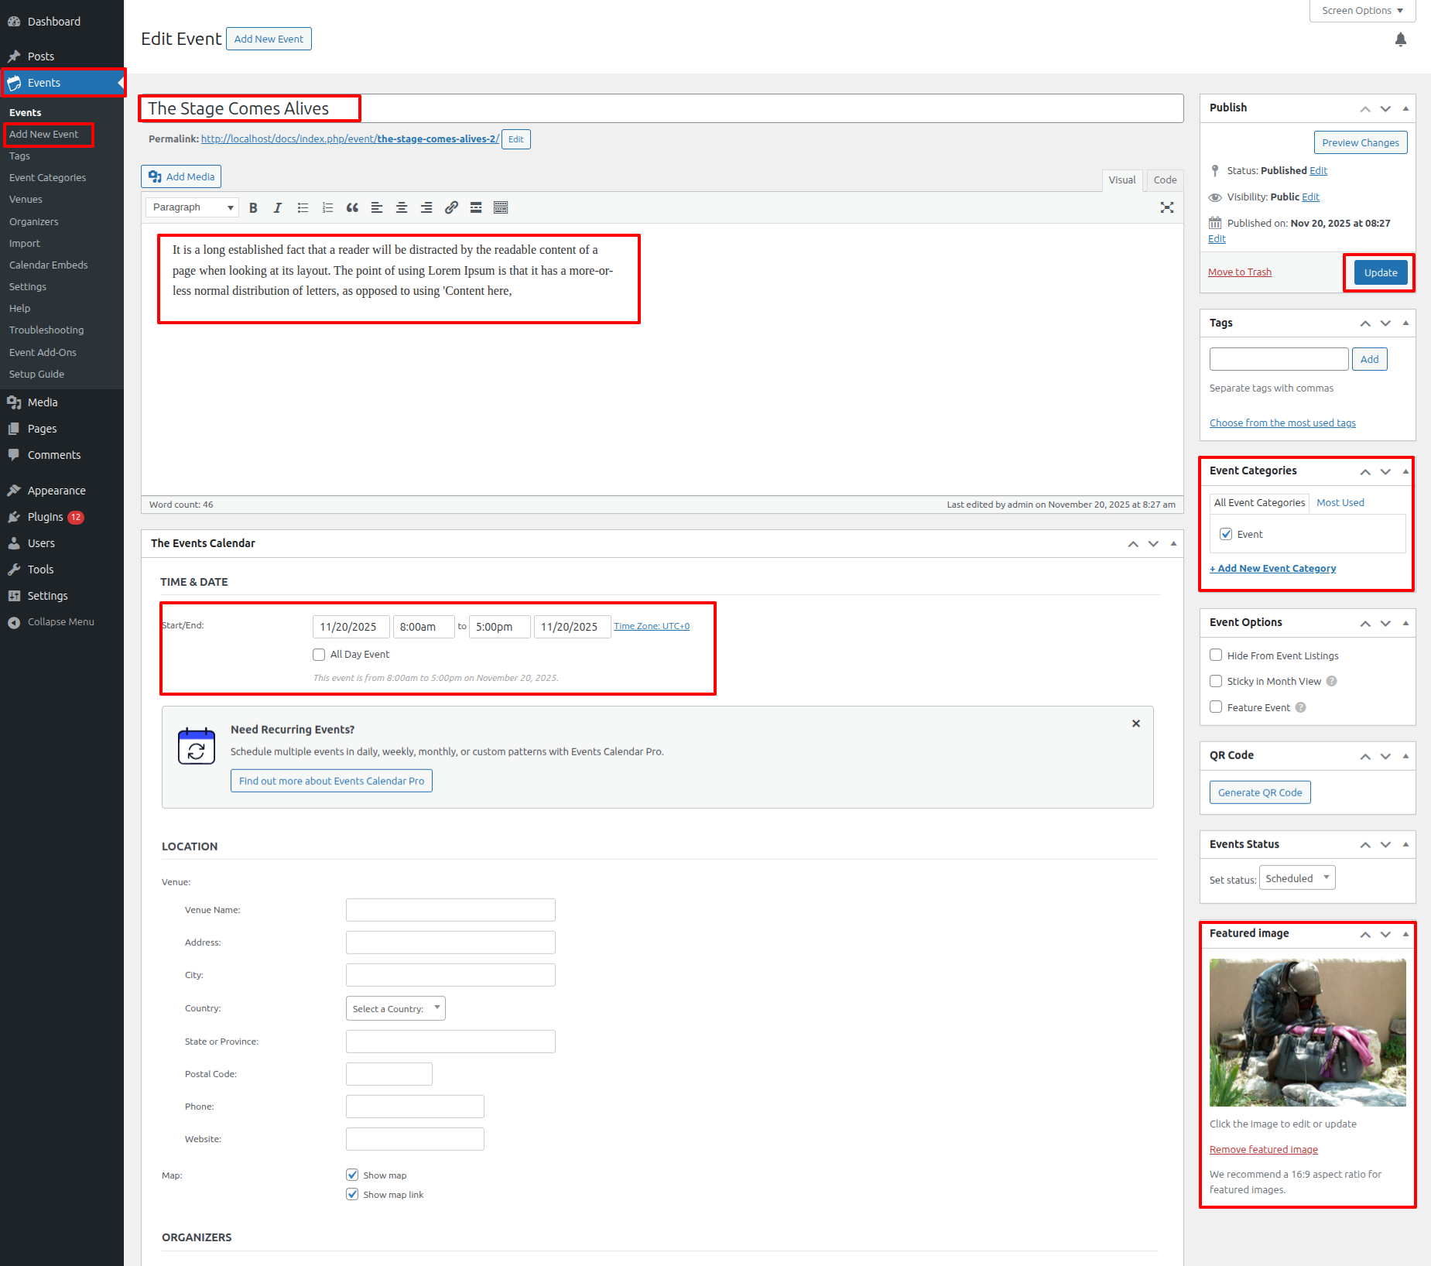1431x1266 pixels.
Task: Click the insert link icon
Action: tap(451, 207)
